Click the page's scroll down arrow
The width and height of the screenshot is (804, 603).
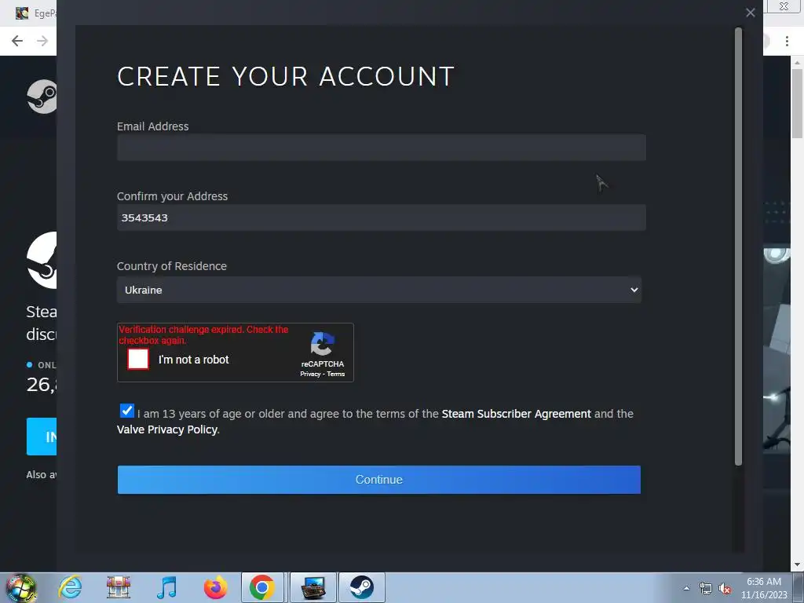797,565
